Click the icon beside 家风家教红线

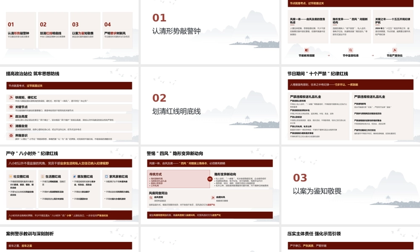click(106, 176)
